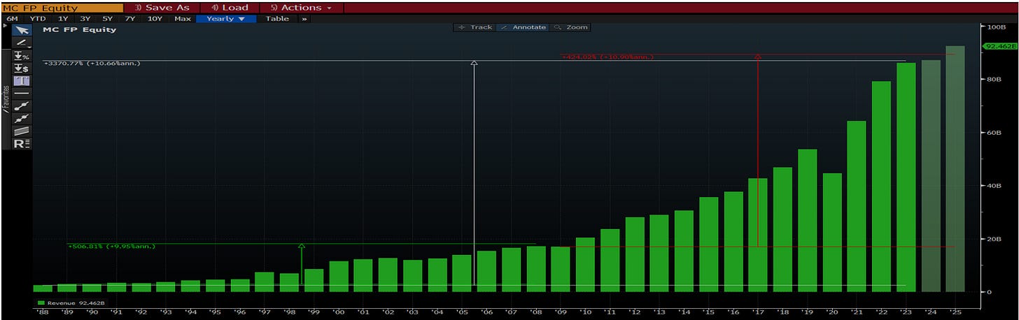Select the trend line tool with two nodes
Viewport: 1019px width, 320px height.
tap(22, 106)
